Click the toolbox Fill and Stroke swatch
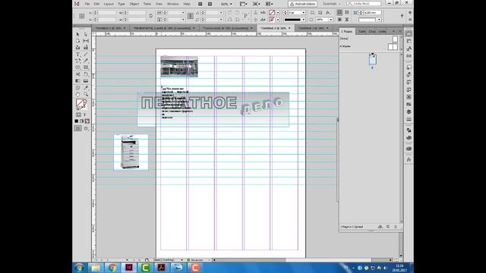Viewport: 486px width, 273px height. 81,105
